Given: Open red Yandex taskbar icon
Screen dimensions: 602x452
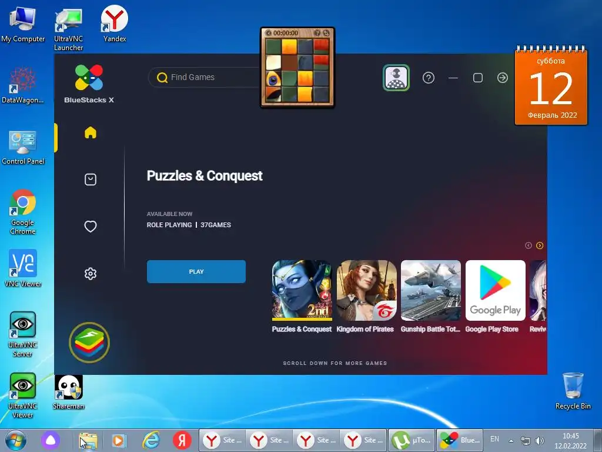Looking at the screenshot, I should 182,440.
